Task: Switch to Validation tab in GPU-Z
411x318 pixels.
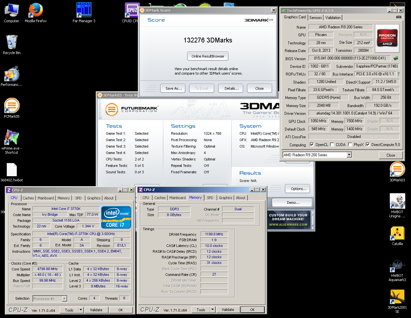Action: (333, 18)
